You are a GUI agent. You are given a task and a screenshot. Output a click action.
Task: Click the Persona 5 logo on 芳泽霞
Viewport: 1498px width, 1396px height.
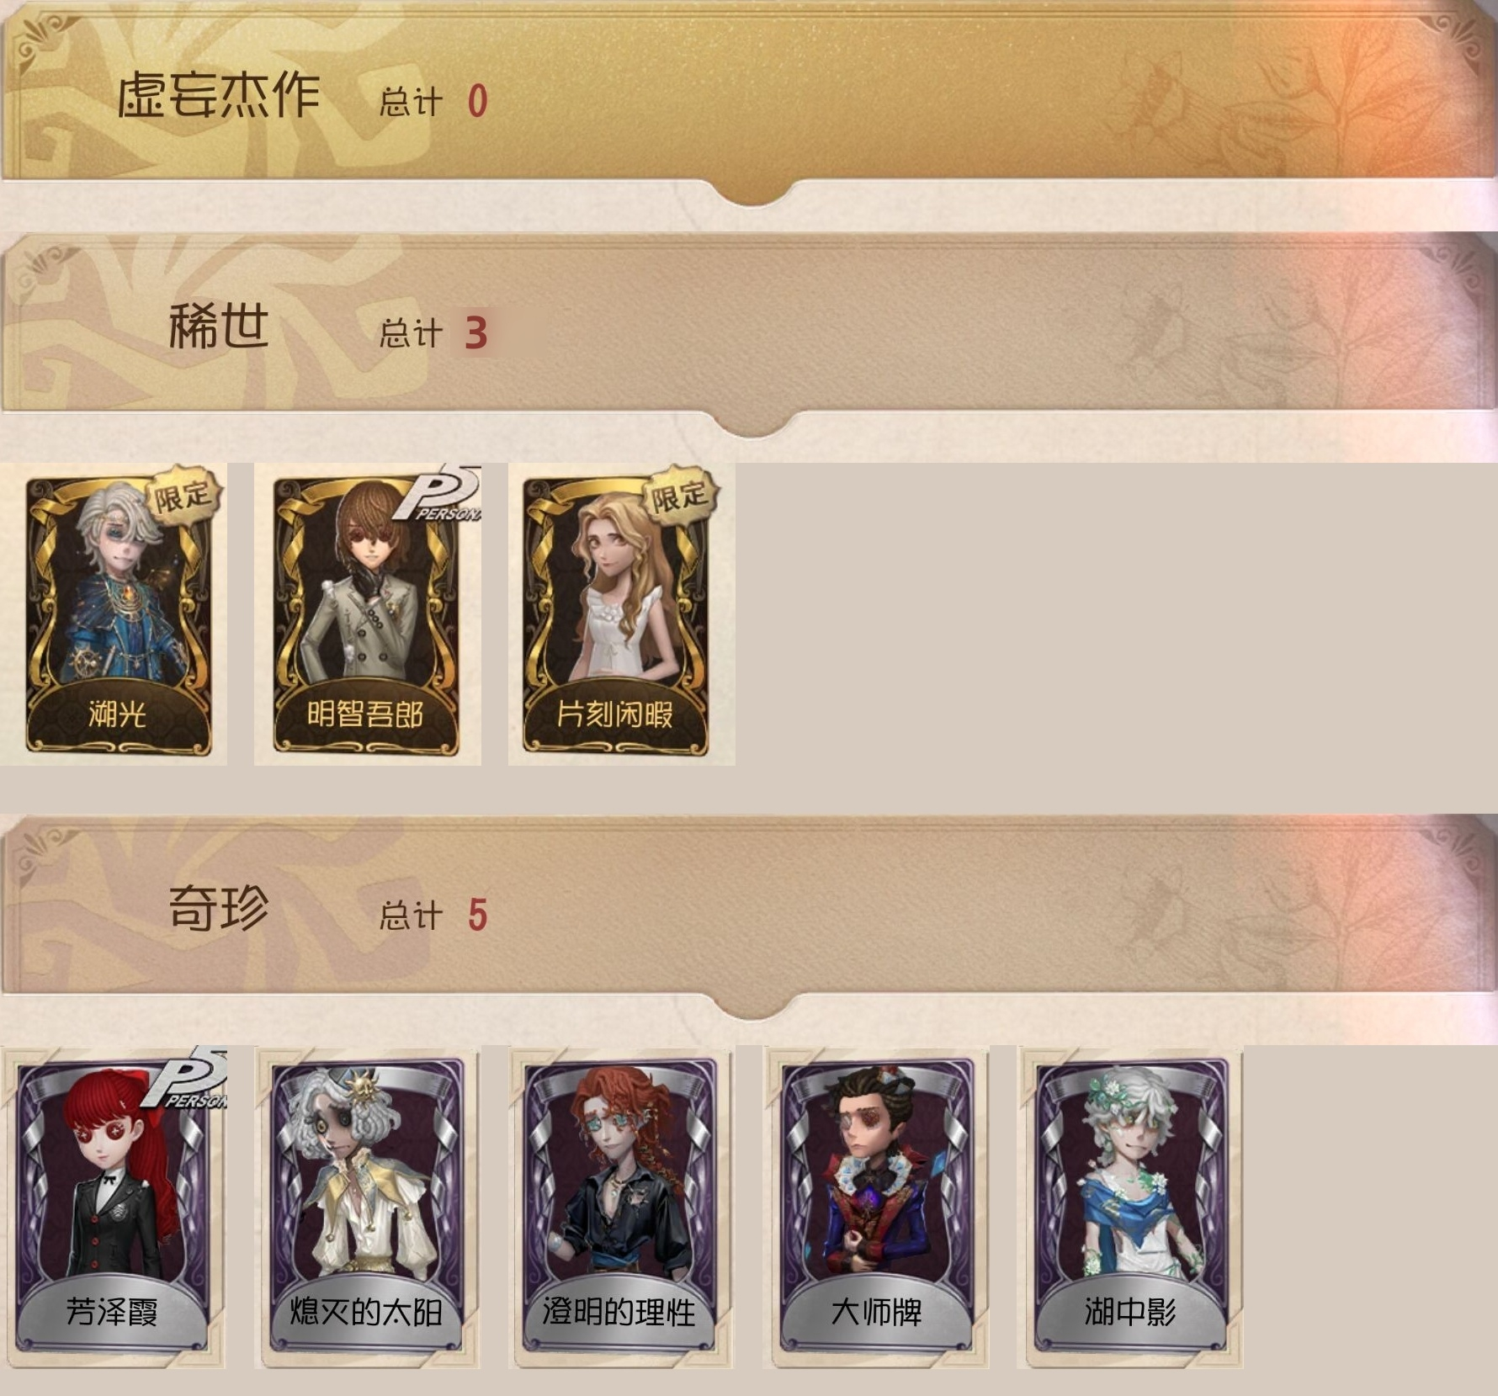[184, 1078]
